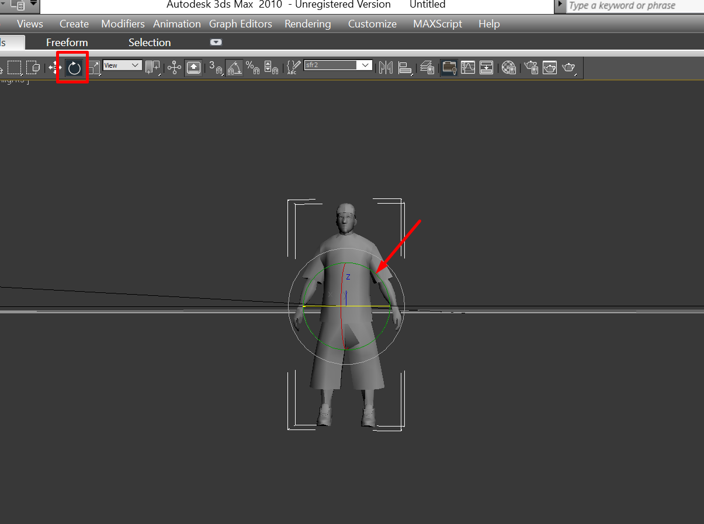Select the Rotate tool in toolbar
The width and height of the screenshot is (704, 524).
(x=74, y=68)
